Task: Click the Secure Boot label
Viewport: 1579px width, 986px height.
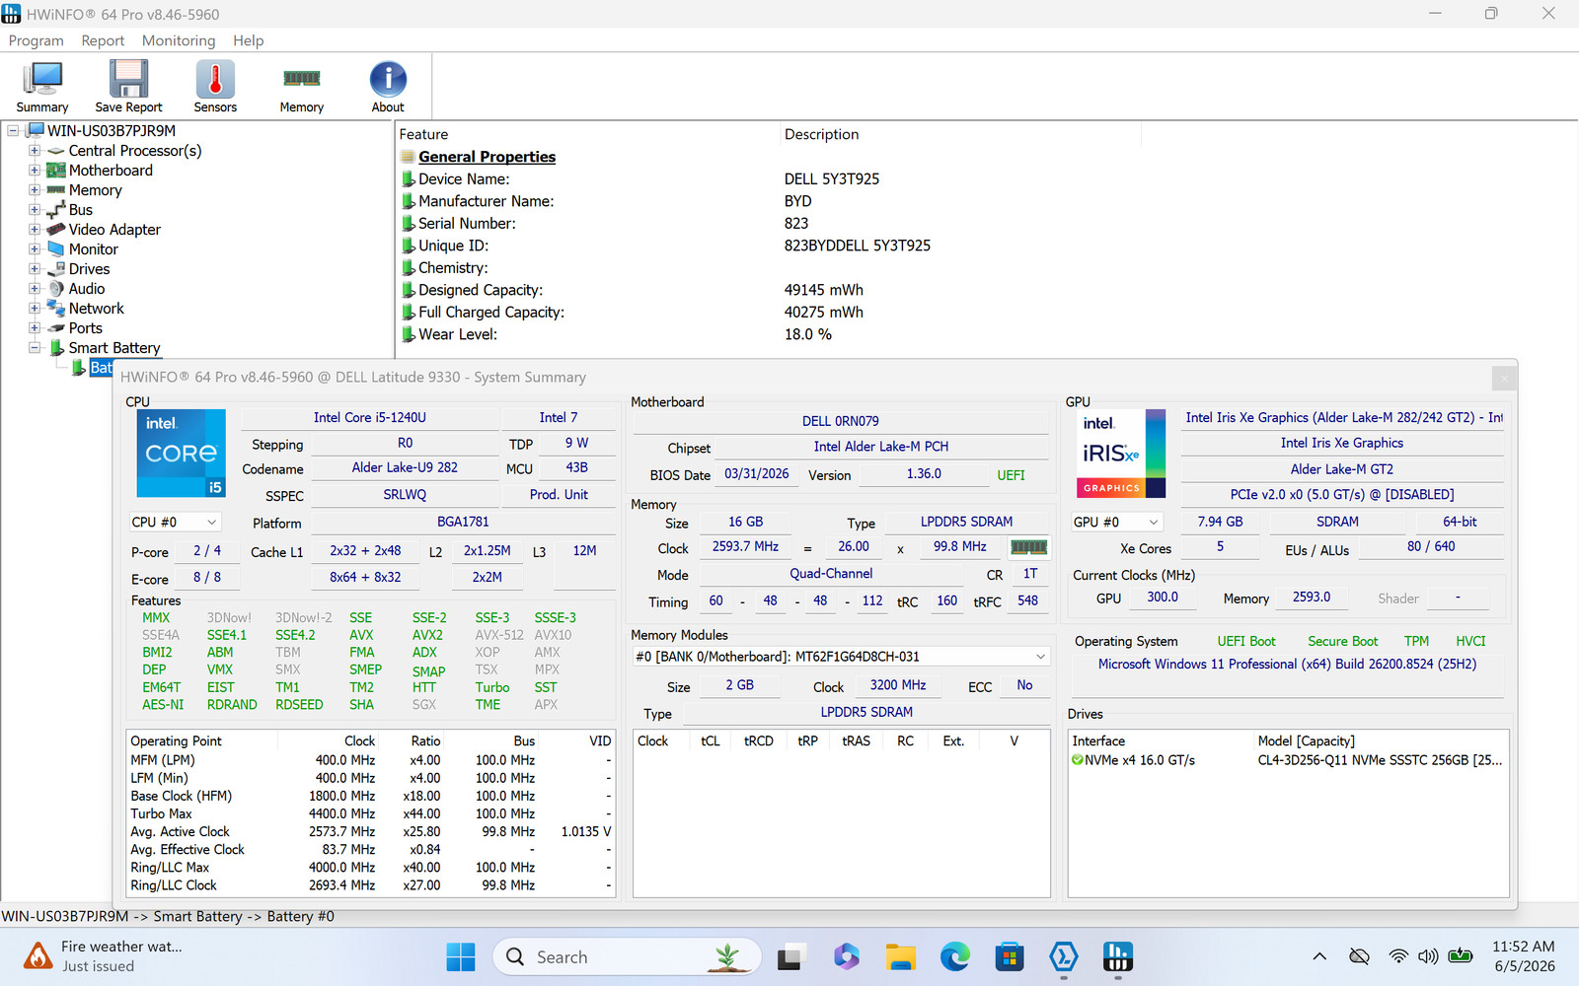Action: tap(1343, 641)
